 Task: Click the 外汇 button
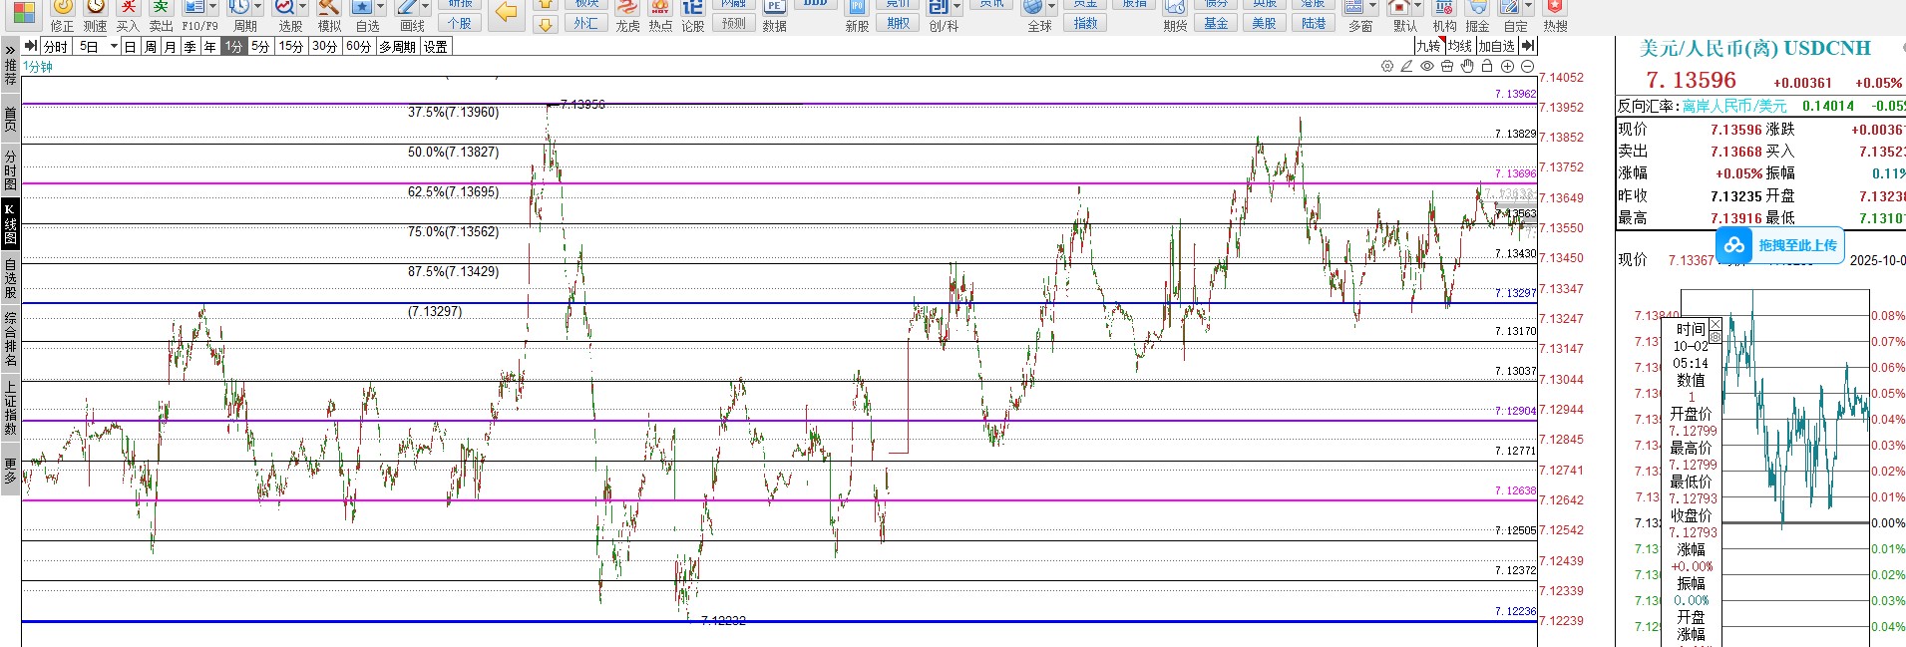tap(585, 23)
